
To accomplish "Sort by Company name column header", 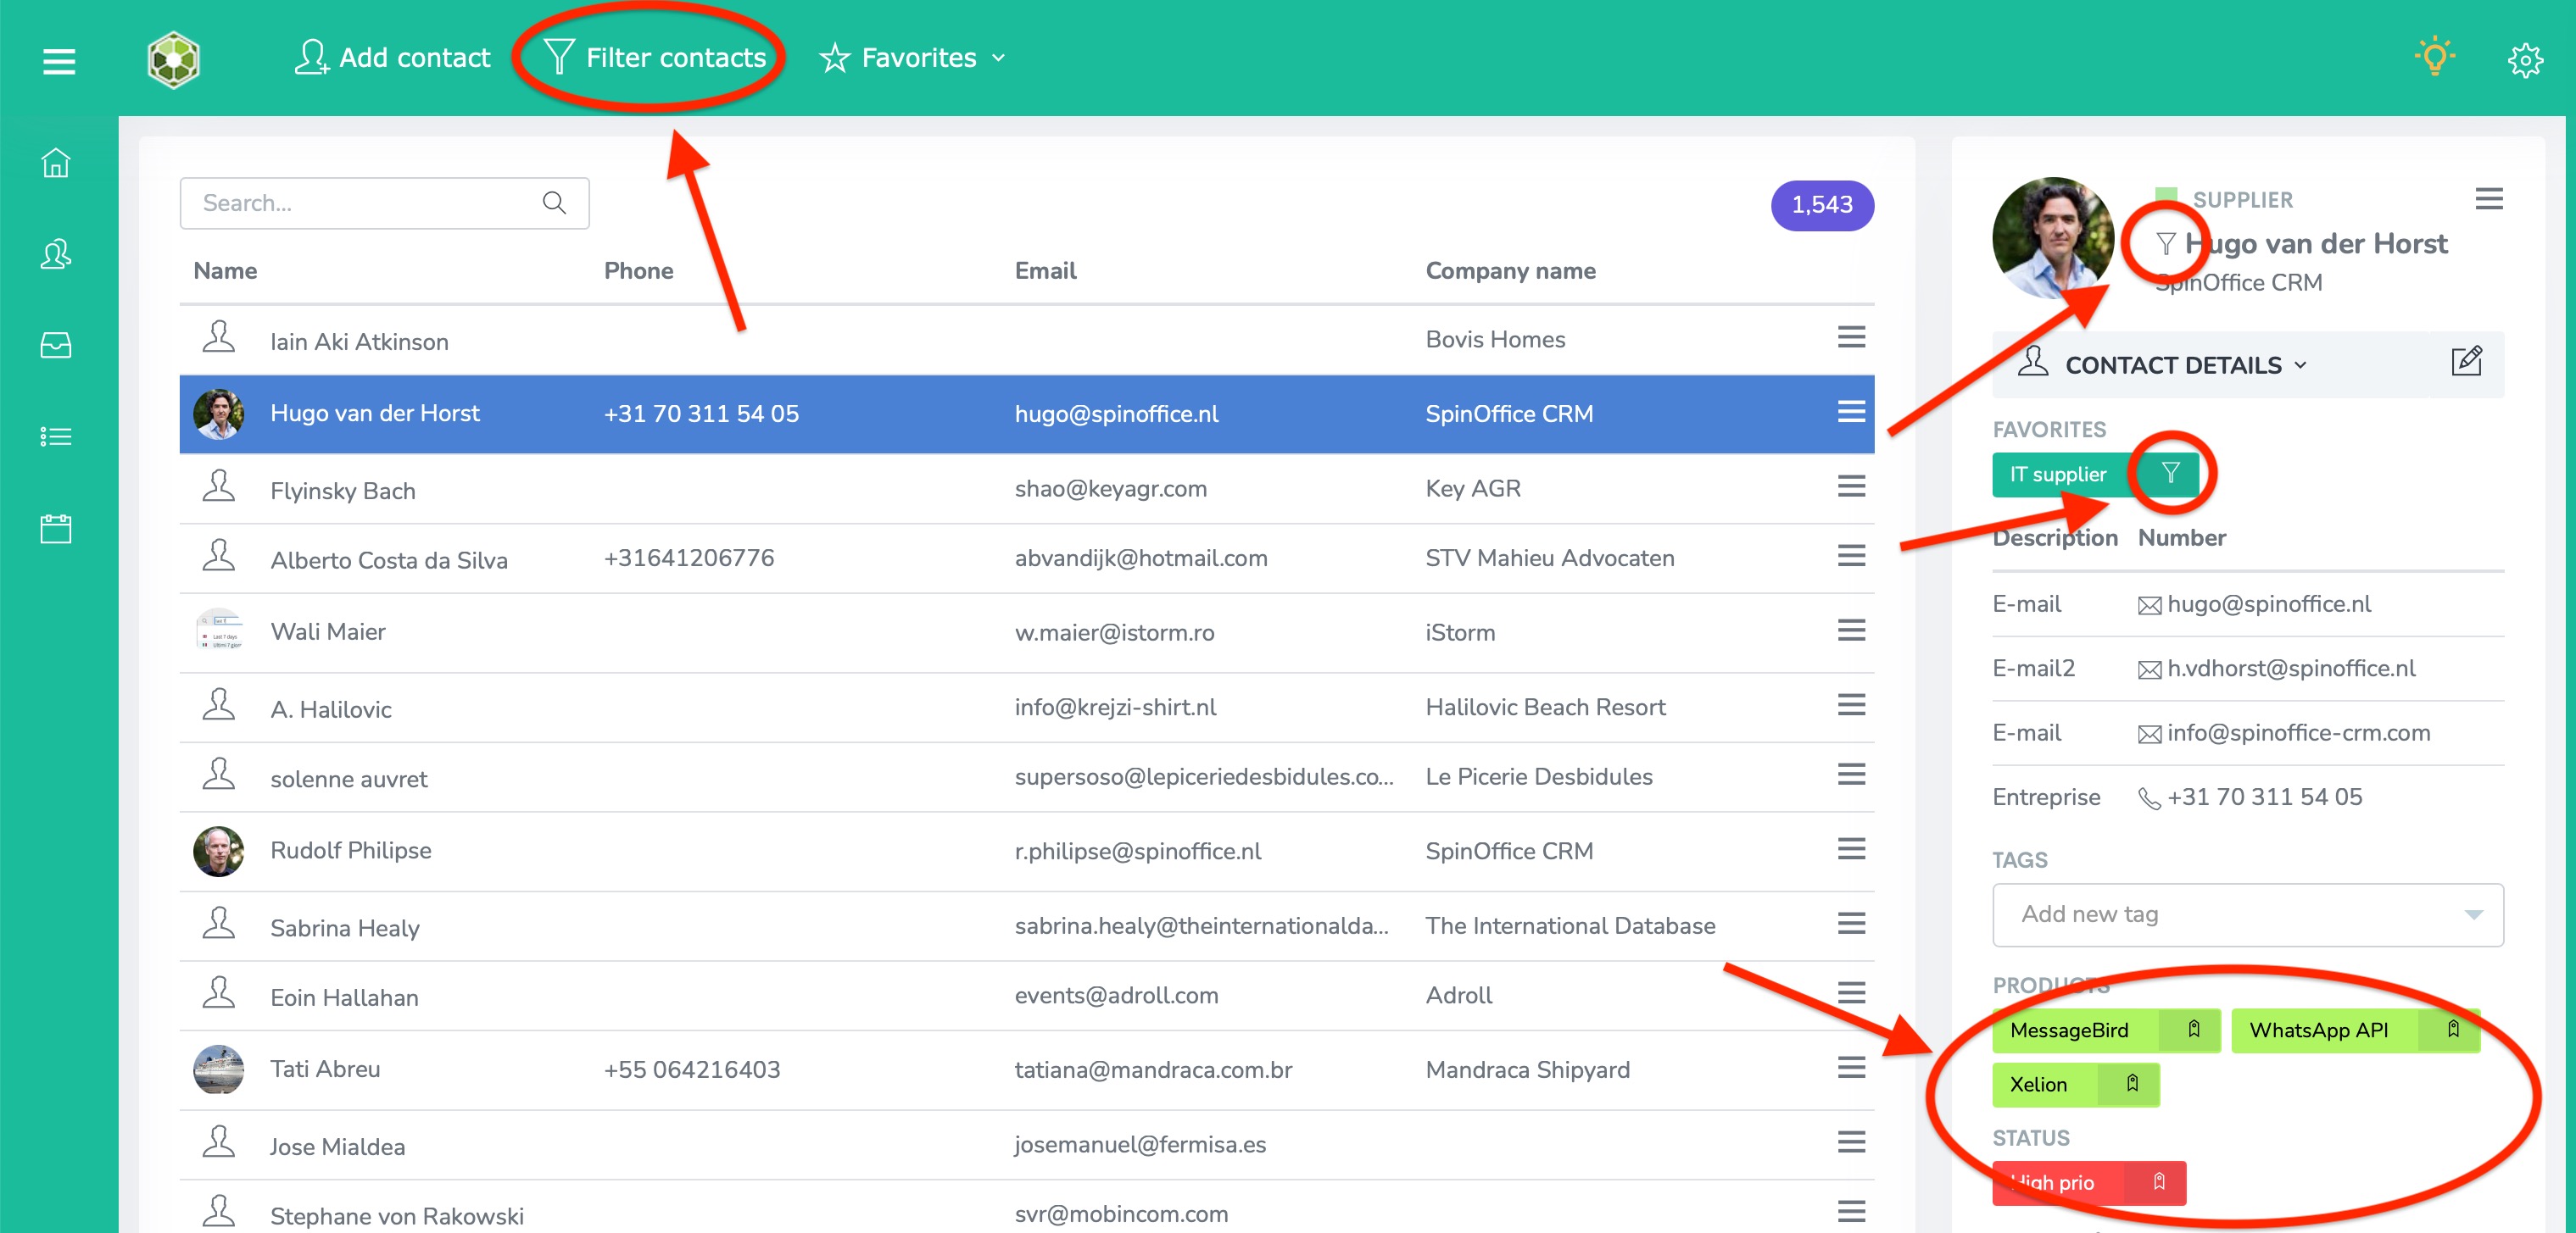I will 1510,271.
